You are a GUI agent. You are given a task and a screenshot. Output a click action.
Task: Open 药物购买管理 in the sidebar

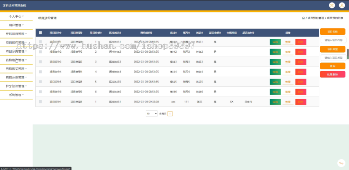(x=16, y=69)
